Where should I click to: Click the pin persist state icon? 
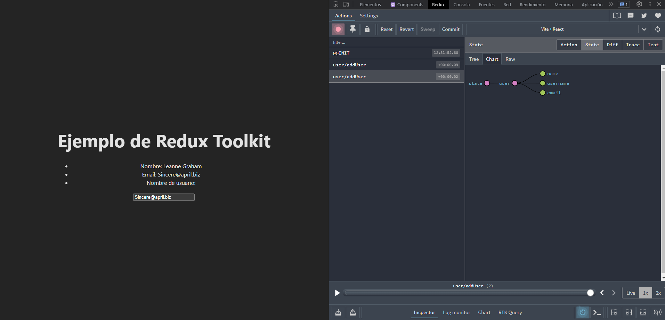(352, 30)
